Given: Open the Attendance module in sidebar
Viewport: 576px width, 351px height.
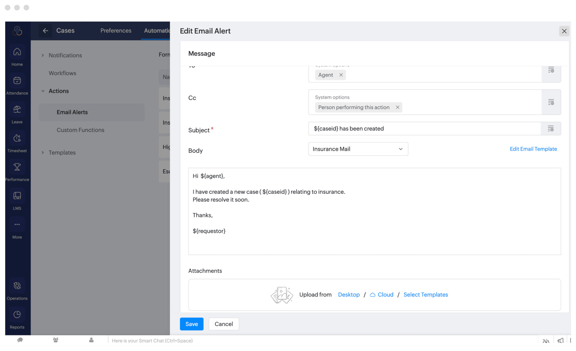Looking at the screenshot, I should tap(17, 81).
